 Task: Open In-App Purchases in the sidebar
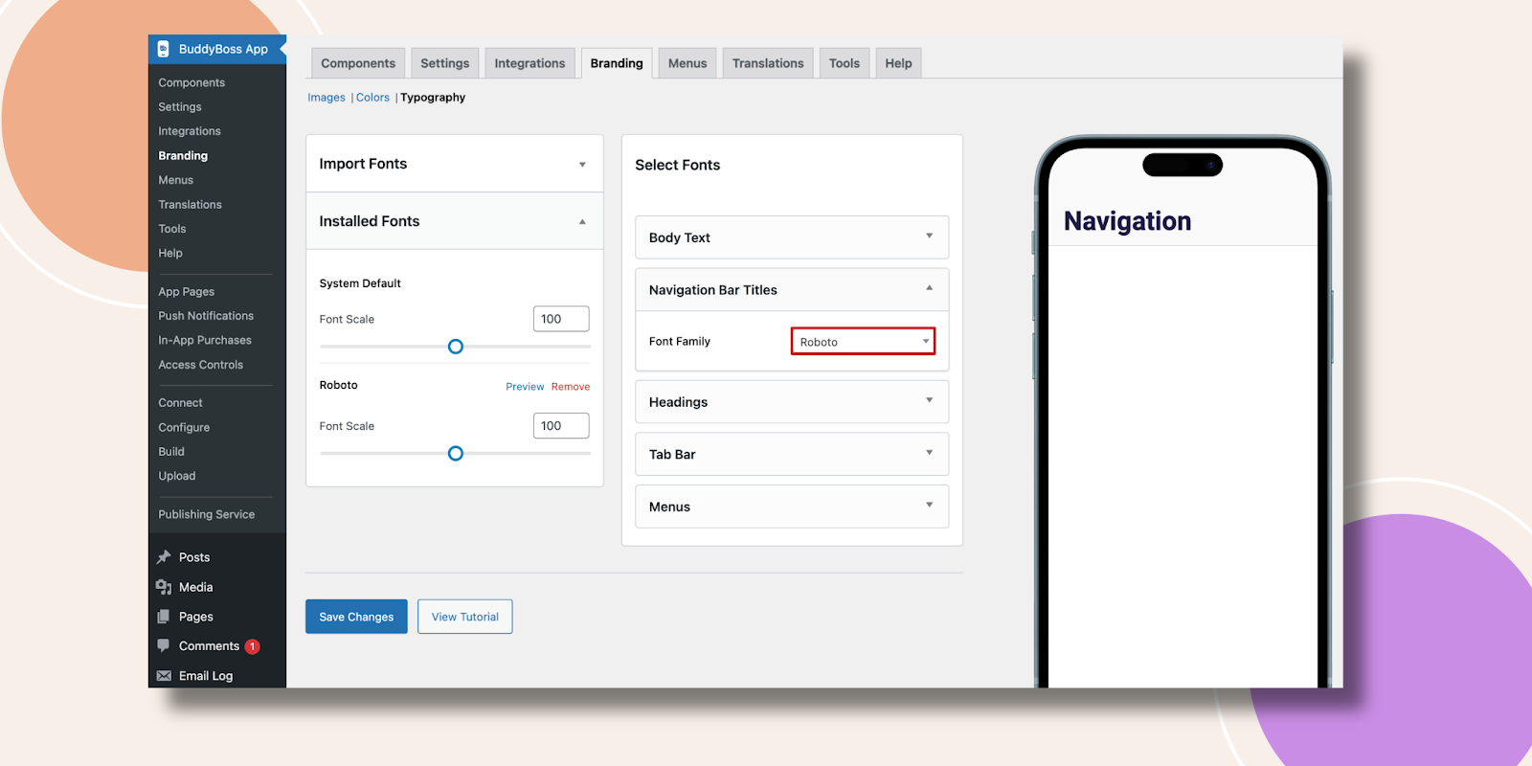coord(205,341)
